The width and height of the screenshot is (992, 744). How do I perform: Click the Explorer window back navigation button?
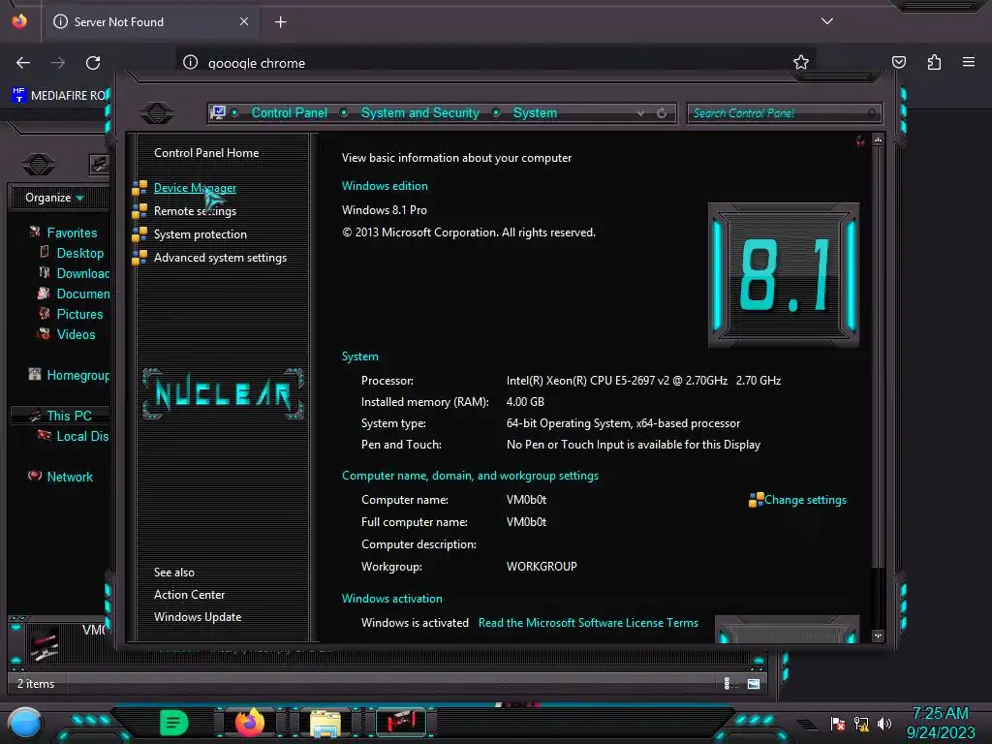coord(38,165)
